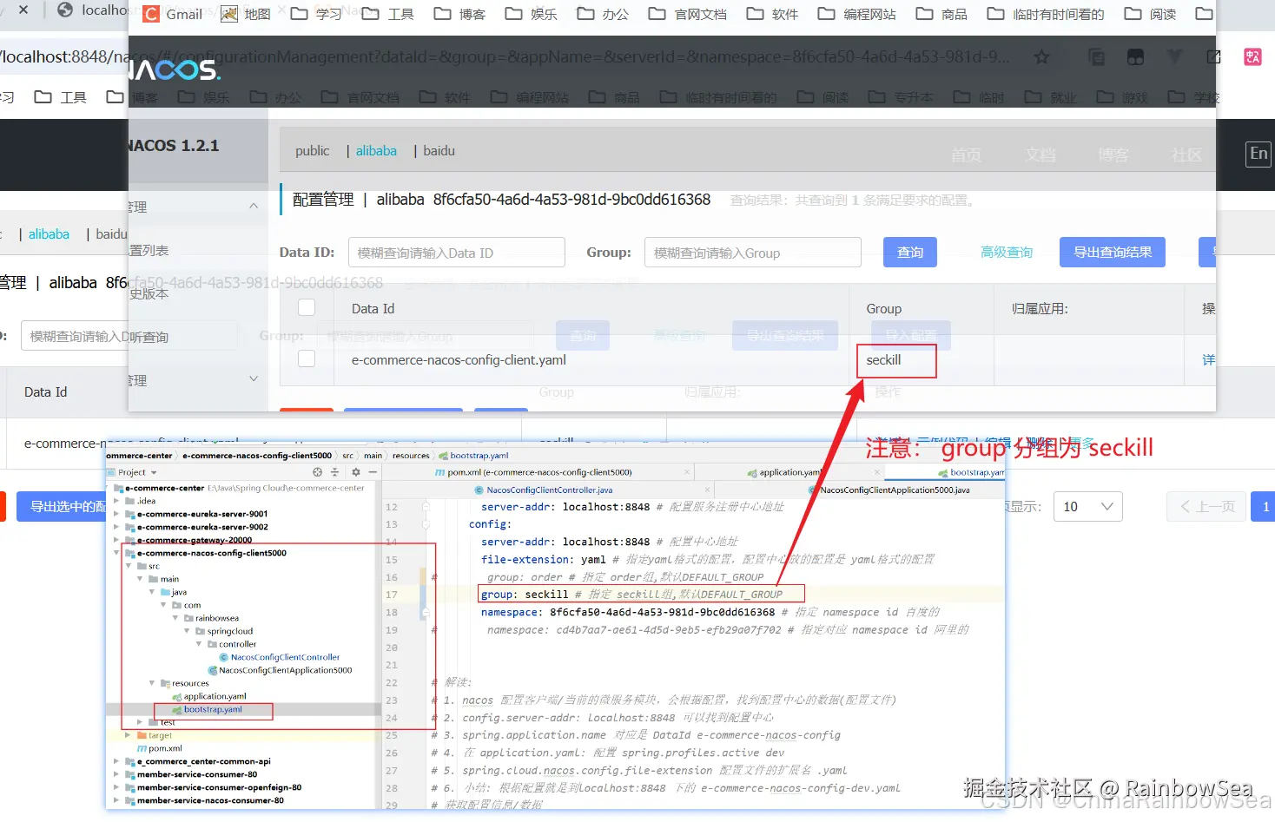Select the e_commerce_center-common-api module
1275x822 pixels.
click(x=203, y=761)
